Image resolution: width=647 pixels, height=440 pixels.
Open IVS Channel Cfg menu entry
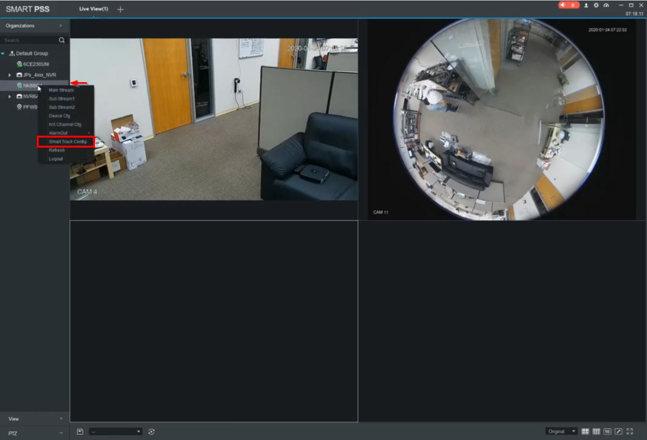tap(65, 125)
